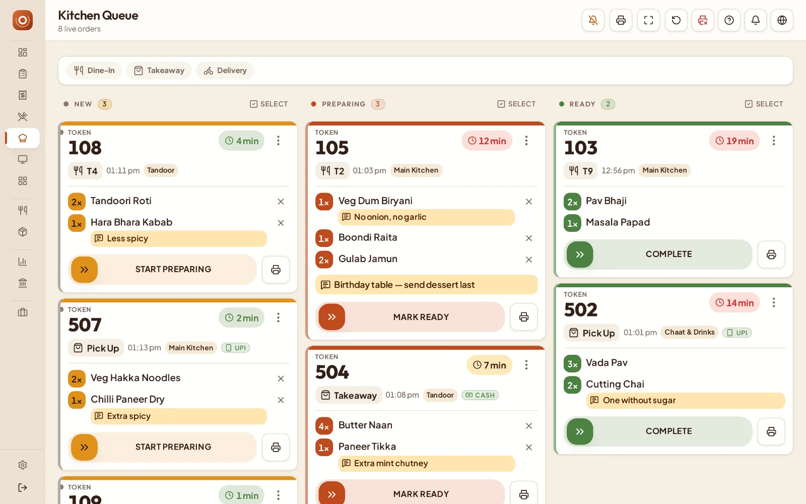
Task: Open notifications with the bell icon
Action: [756, 20]
